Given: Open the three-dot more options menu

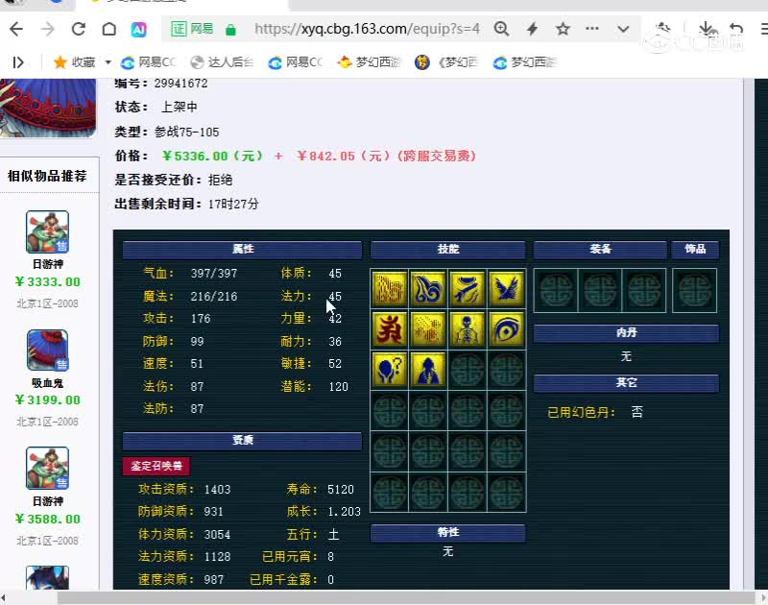Looking at the screenshot, I should [x=592, y=29].
